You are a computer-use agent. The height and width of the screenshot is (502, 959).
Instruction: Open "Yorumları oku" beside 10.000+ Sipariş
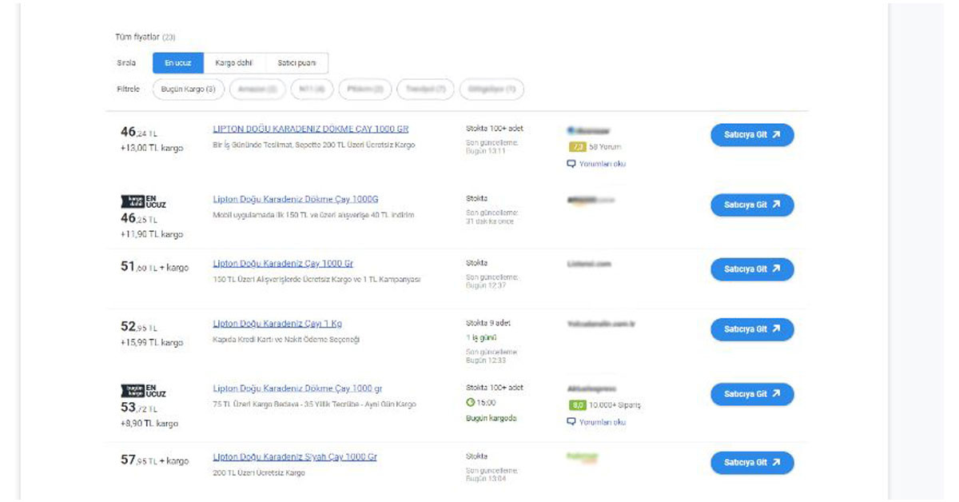point(596,422)
